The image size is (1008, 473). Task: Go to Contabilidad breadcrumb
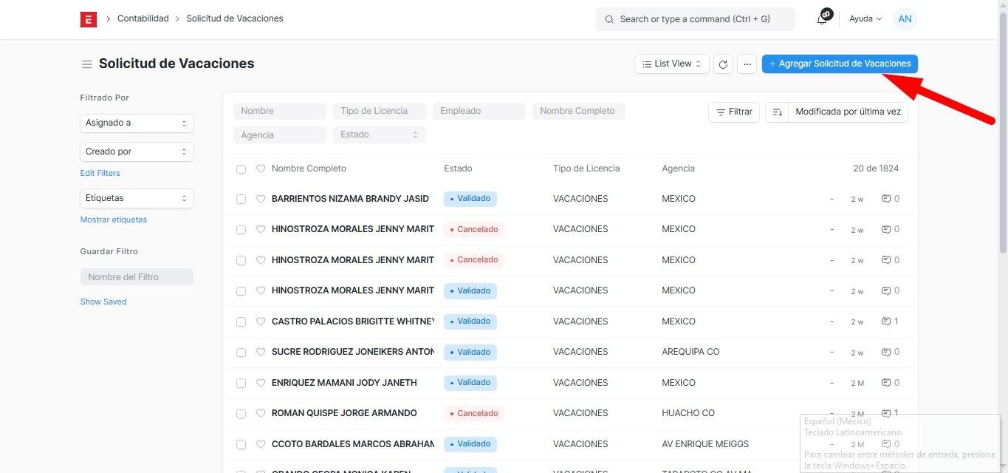point(143,18)
